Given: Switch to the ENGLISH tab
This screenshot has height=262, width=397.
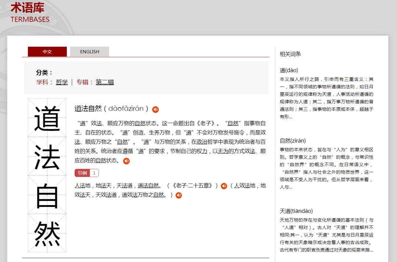Looking at the screenshot, I should (90, 52).
